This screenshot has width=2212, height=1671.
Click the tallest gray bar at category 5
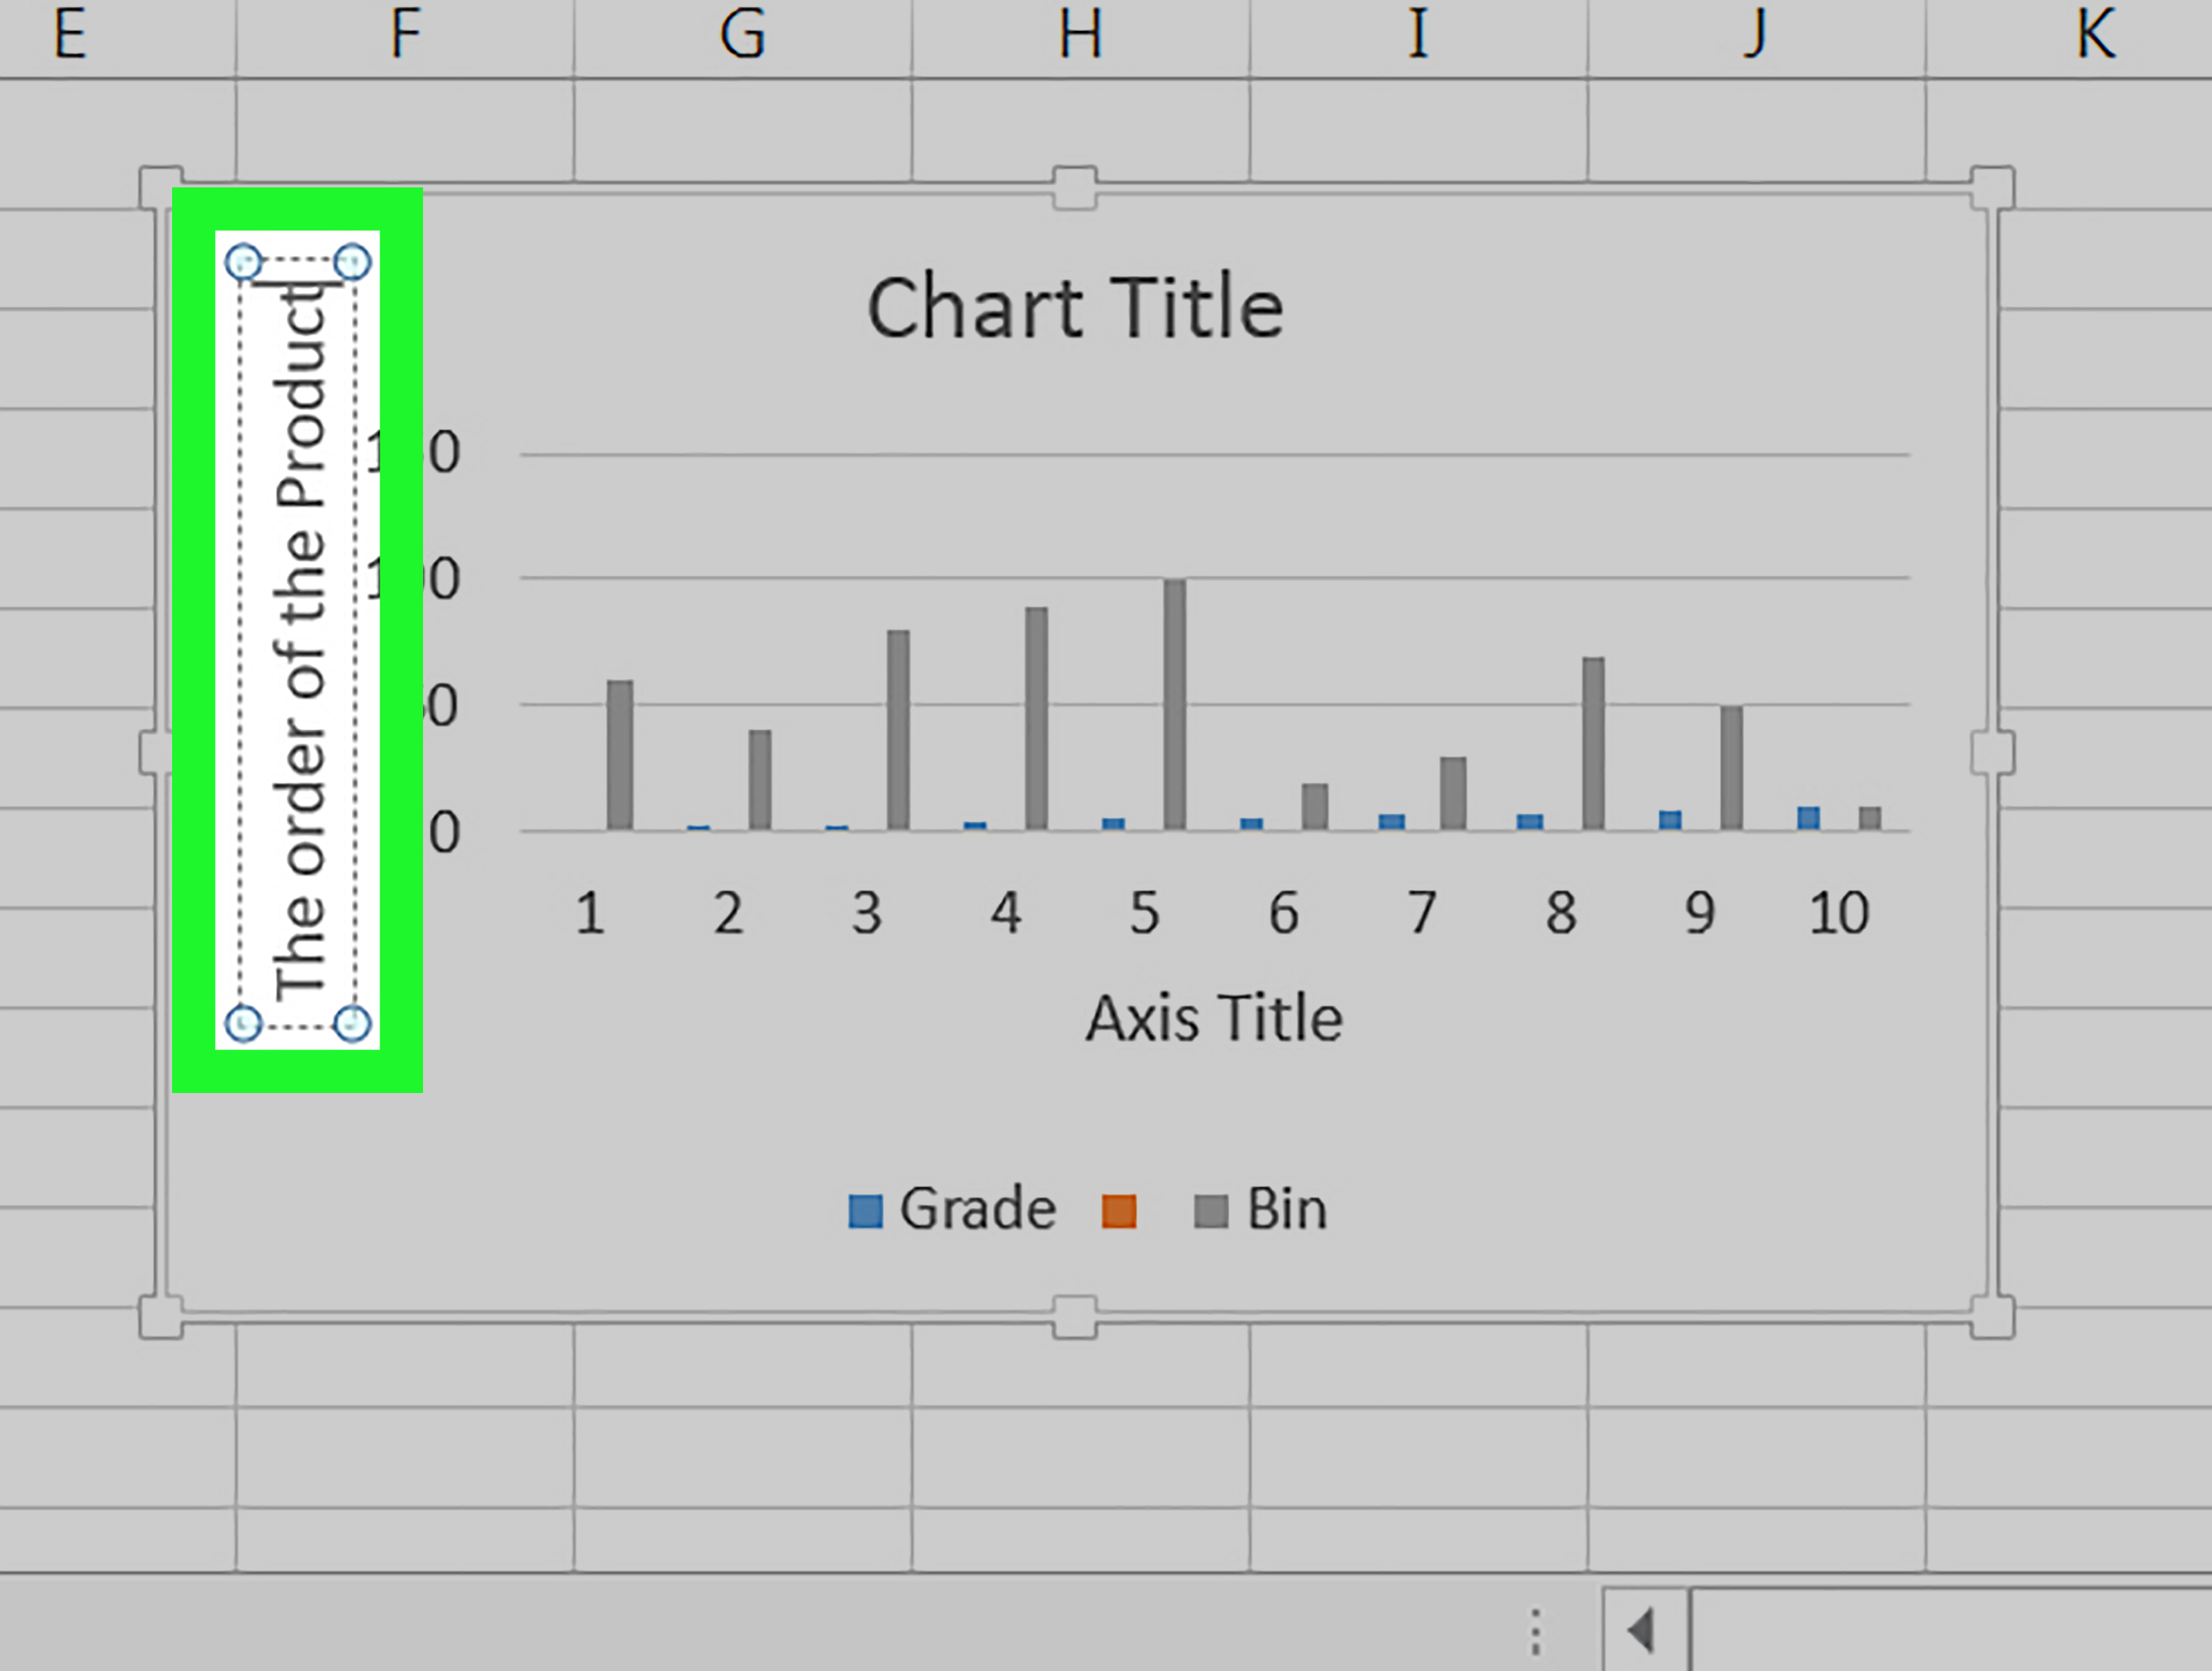(x=1175, y=705)
